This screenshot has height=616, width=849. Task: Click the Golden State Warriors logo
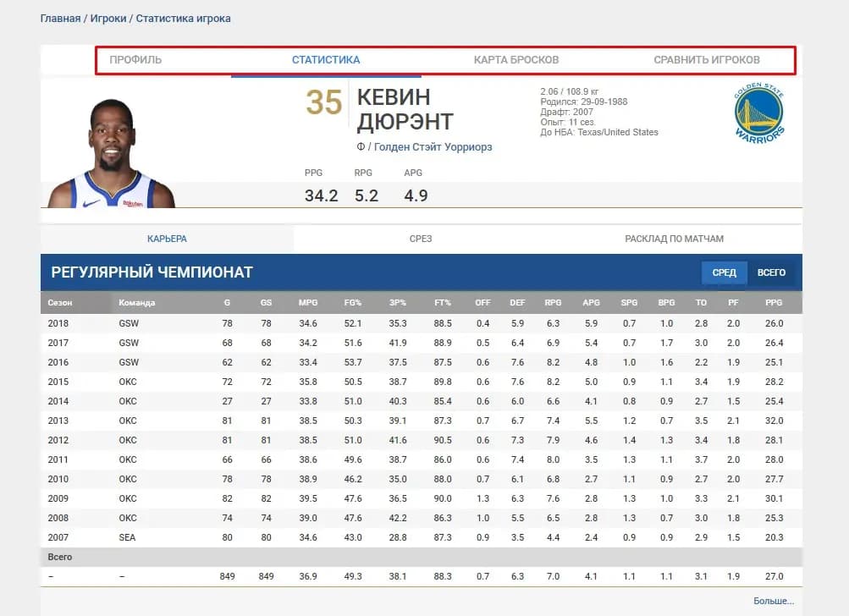[759, 113]
